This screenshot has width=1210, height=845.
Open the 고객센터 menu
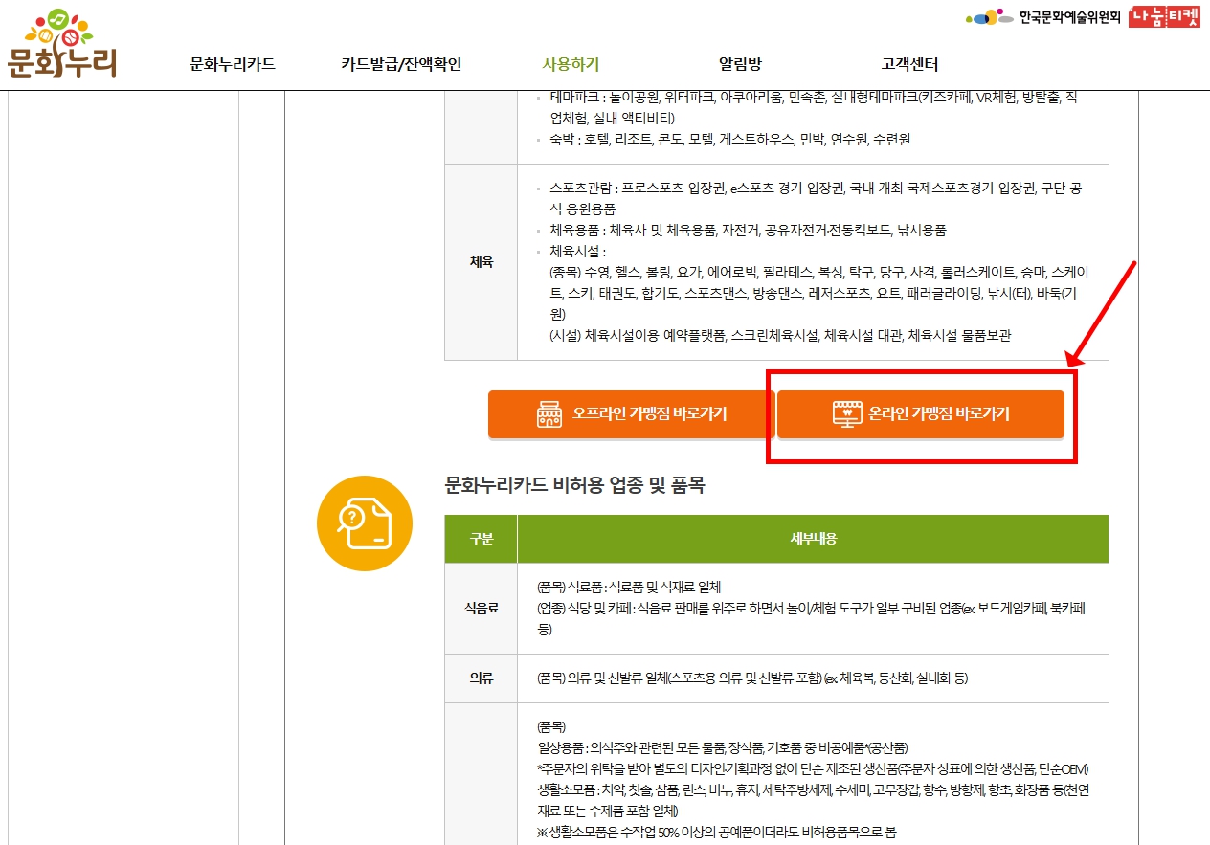point(909,65)
